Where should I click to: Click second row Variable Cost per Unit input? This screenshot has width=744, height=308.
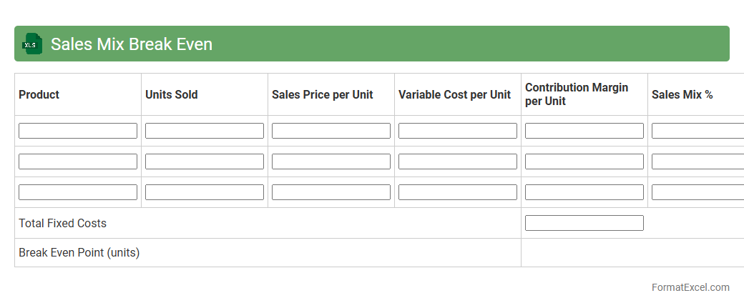458,162
